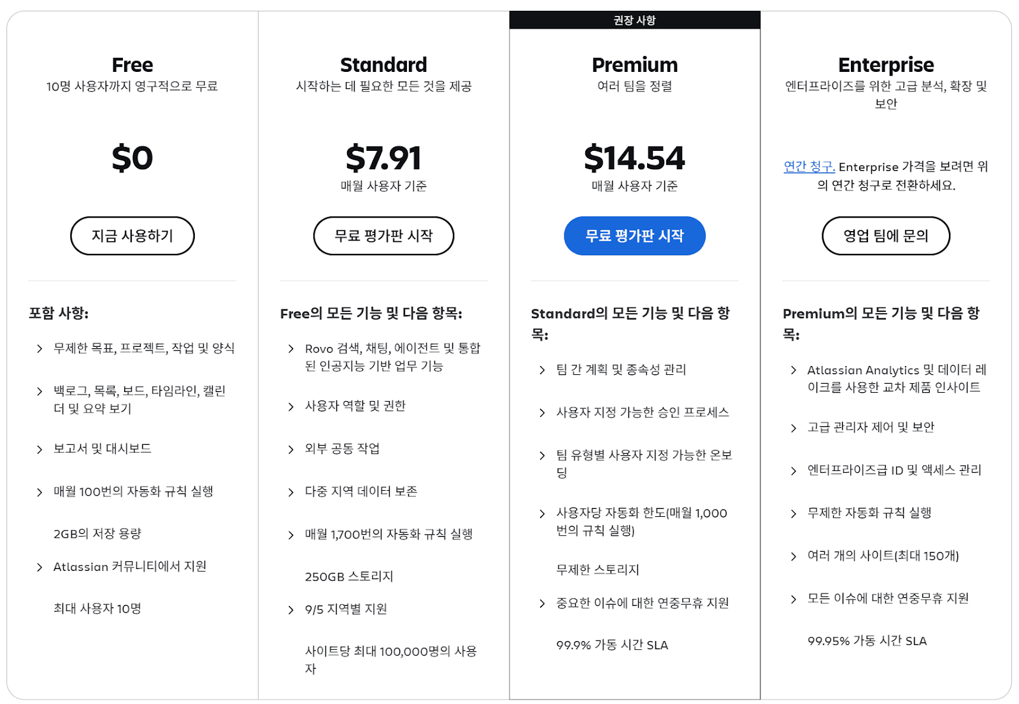This screenshot has width=1019, height=704.
Task: Expand the 매월 100번의 자동화 규칙 실행 item
Action: (x=133, y=491)
